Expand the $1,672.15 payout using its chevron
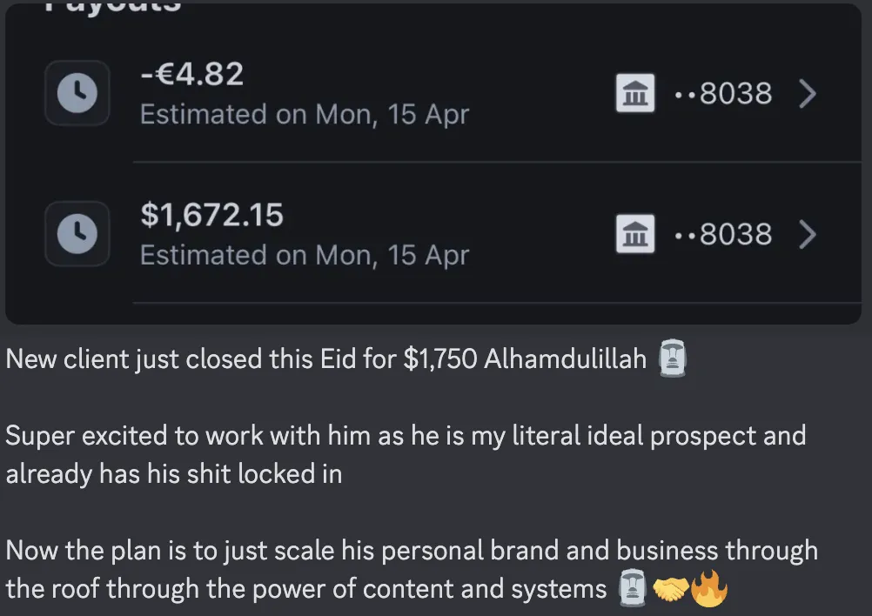This screenshot has width=872, height=616. point(808,234)
